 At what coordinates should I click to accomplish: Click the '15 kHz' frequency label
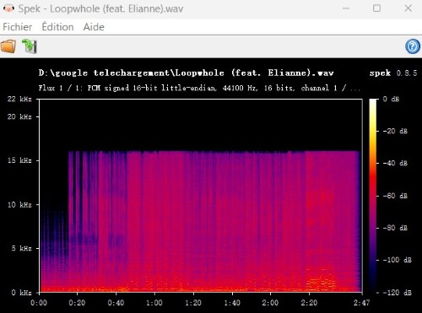coord(19,160)
